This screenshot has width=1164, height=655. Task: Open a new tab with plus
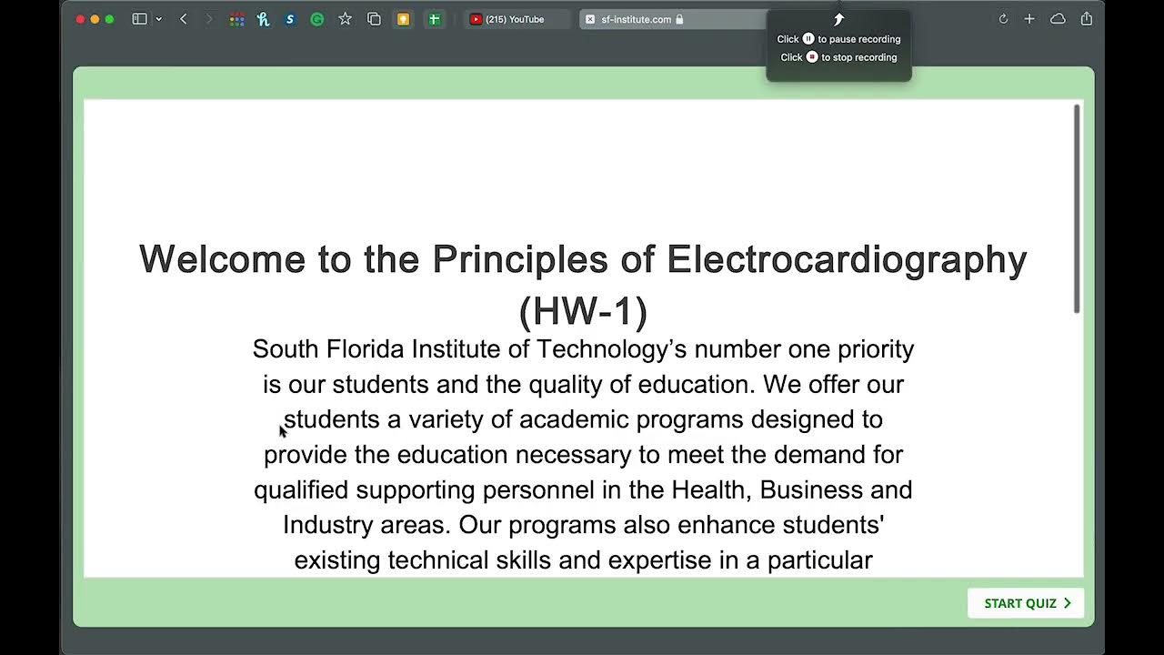coord(1029,19)
